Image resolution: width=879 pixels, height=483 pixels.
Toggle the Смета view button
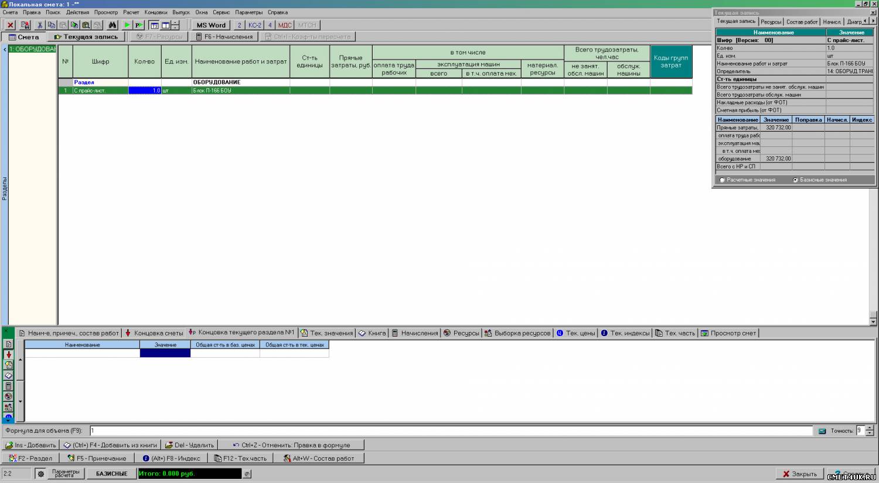[x=23, y=37]
